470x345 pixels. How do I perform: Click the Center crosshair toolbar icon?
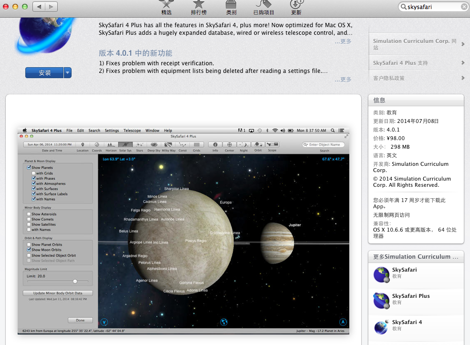(230, 144)
